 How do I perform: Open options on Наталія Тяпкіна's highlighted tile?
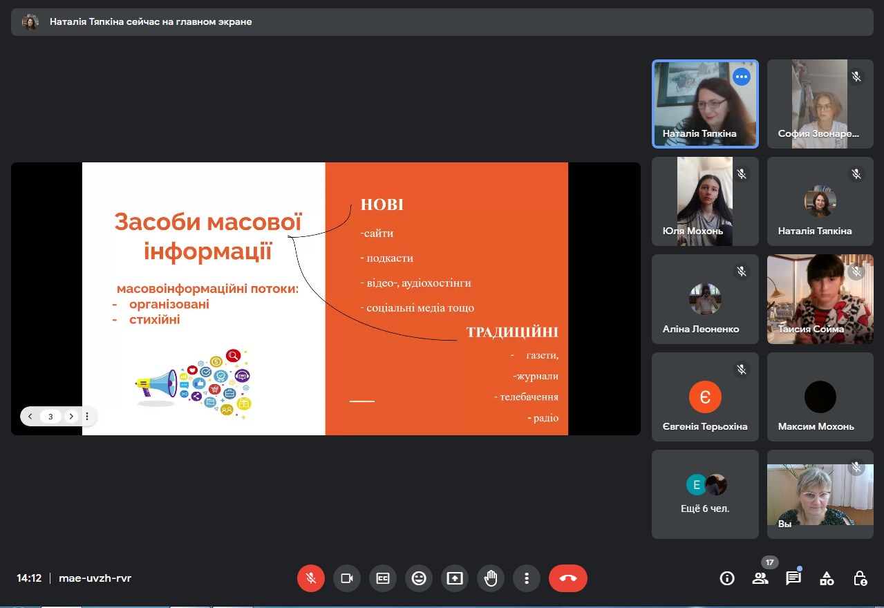pyautogui.click(x=742, y=77)
